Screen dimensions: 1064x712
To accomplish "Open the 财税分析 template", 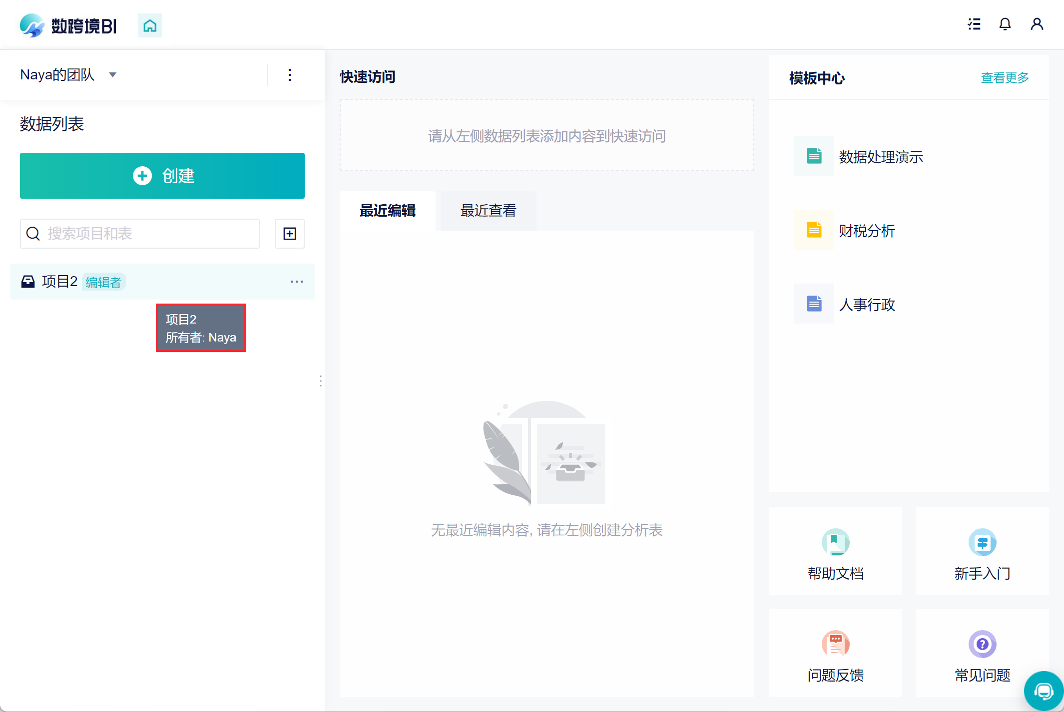I will point(867,231).
